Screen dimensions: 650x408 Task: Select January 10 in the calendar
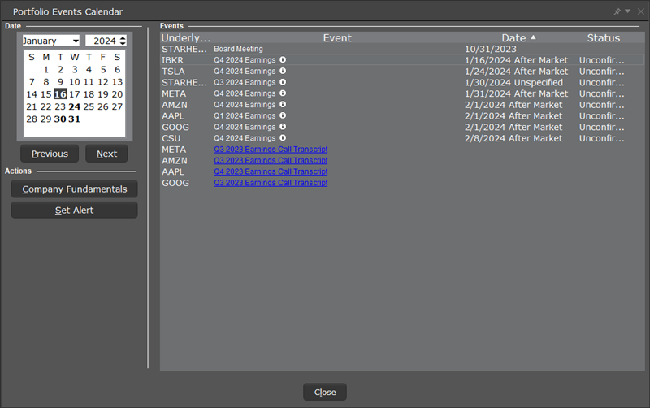point(75,82)
